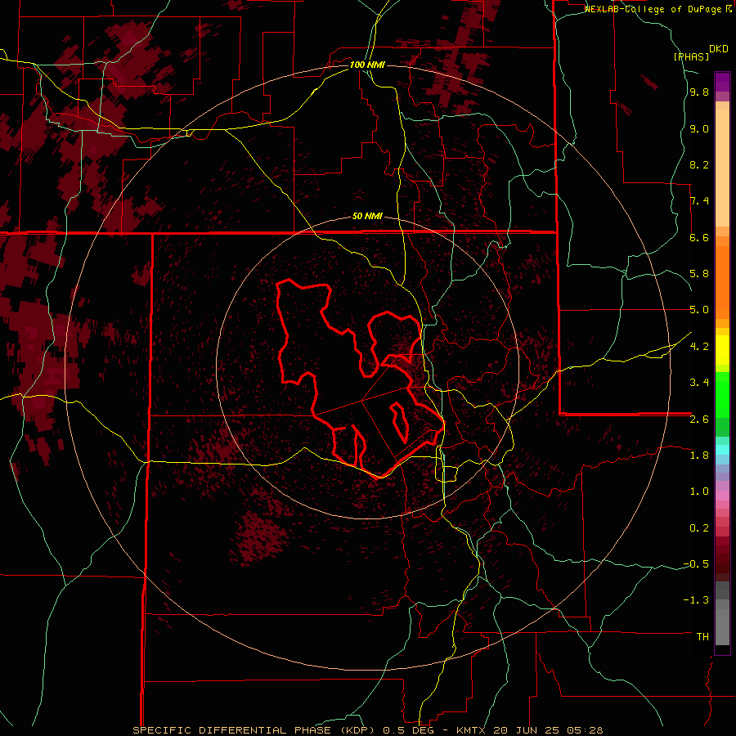Click SPECIFIC DIFFERENTIAL PHASE (KDP) caption text

[254, 730]
